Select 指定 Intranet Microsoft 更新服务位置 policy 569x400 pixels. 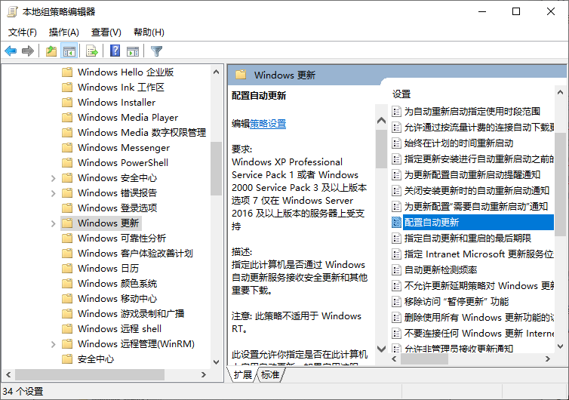coord(479,254)
